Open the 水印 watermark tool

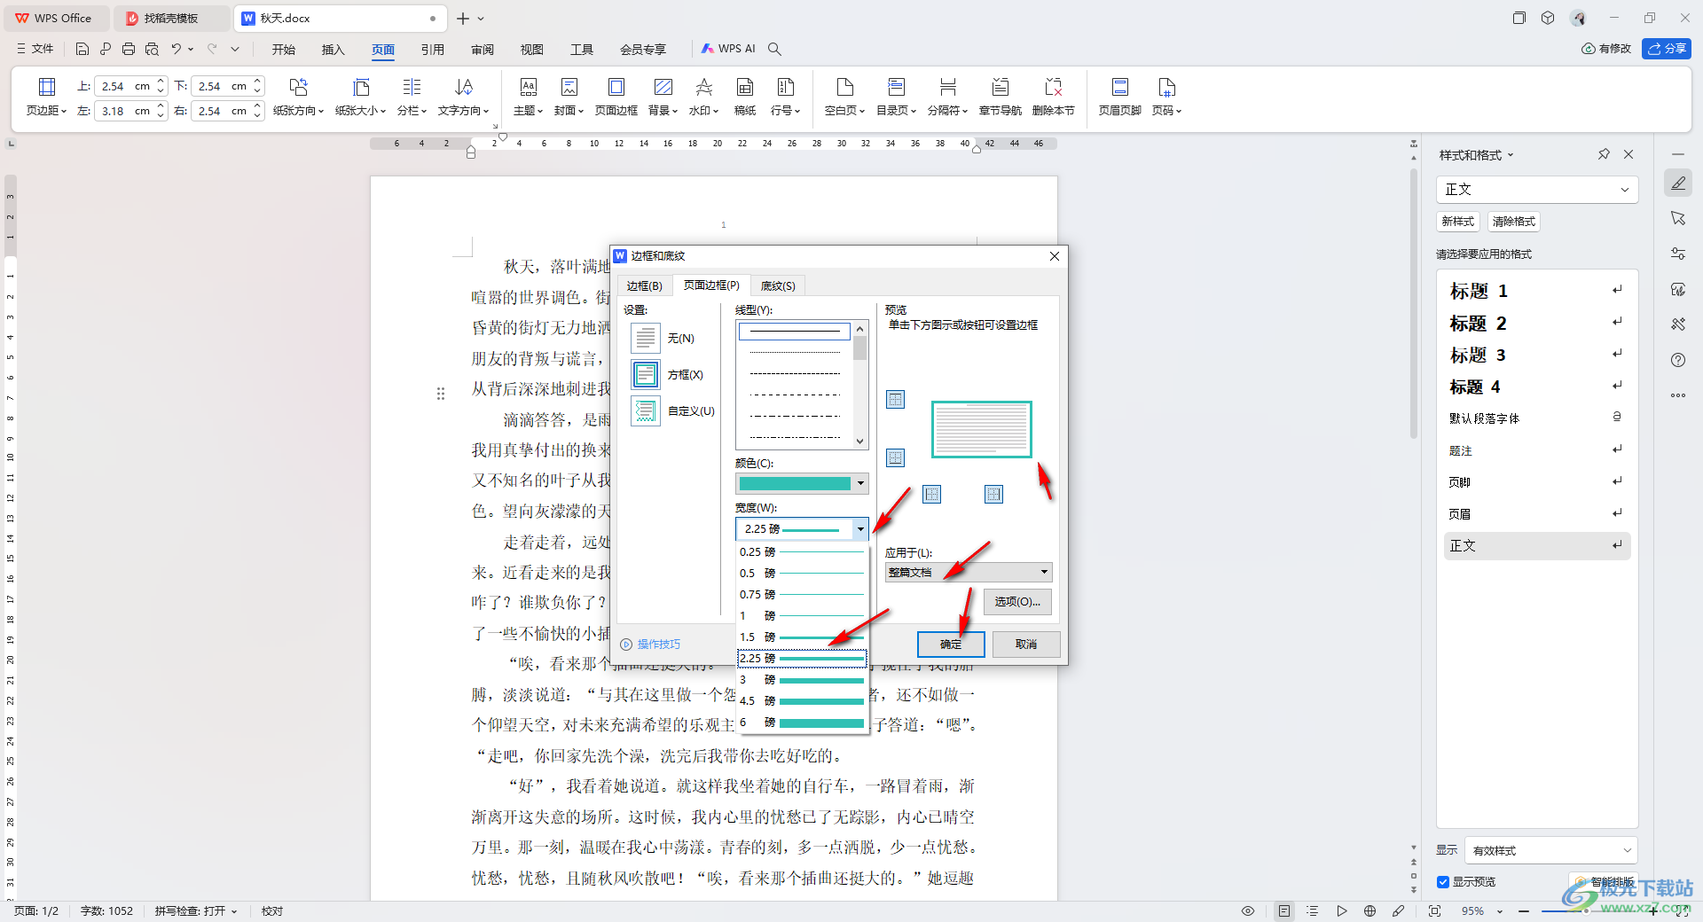(703, 97)
